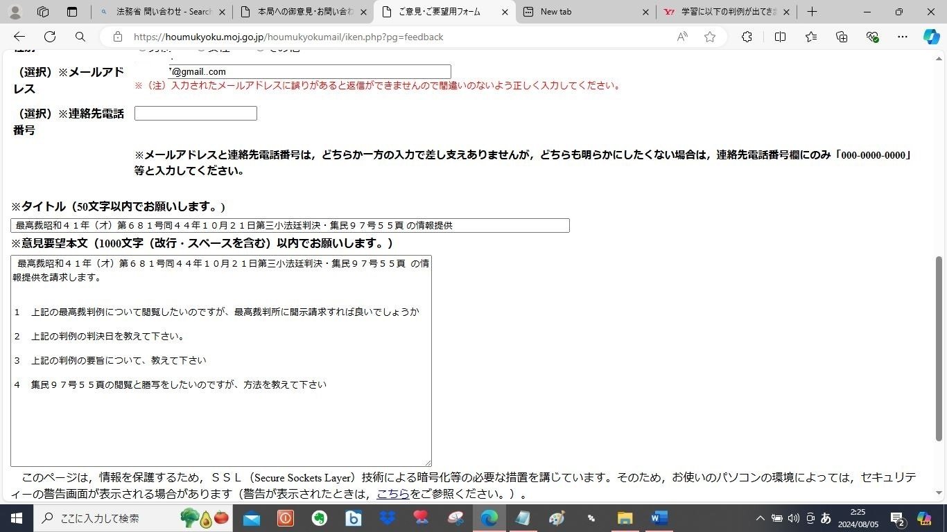Click the 連絡先電話番号 input field
This screenshot has width=947, height=532.
196,113
